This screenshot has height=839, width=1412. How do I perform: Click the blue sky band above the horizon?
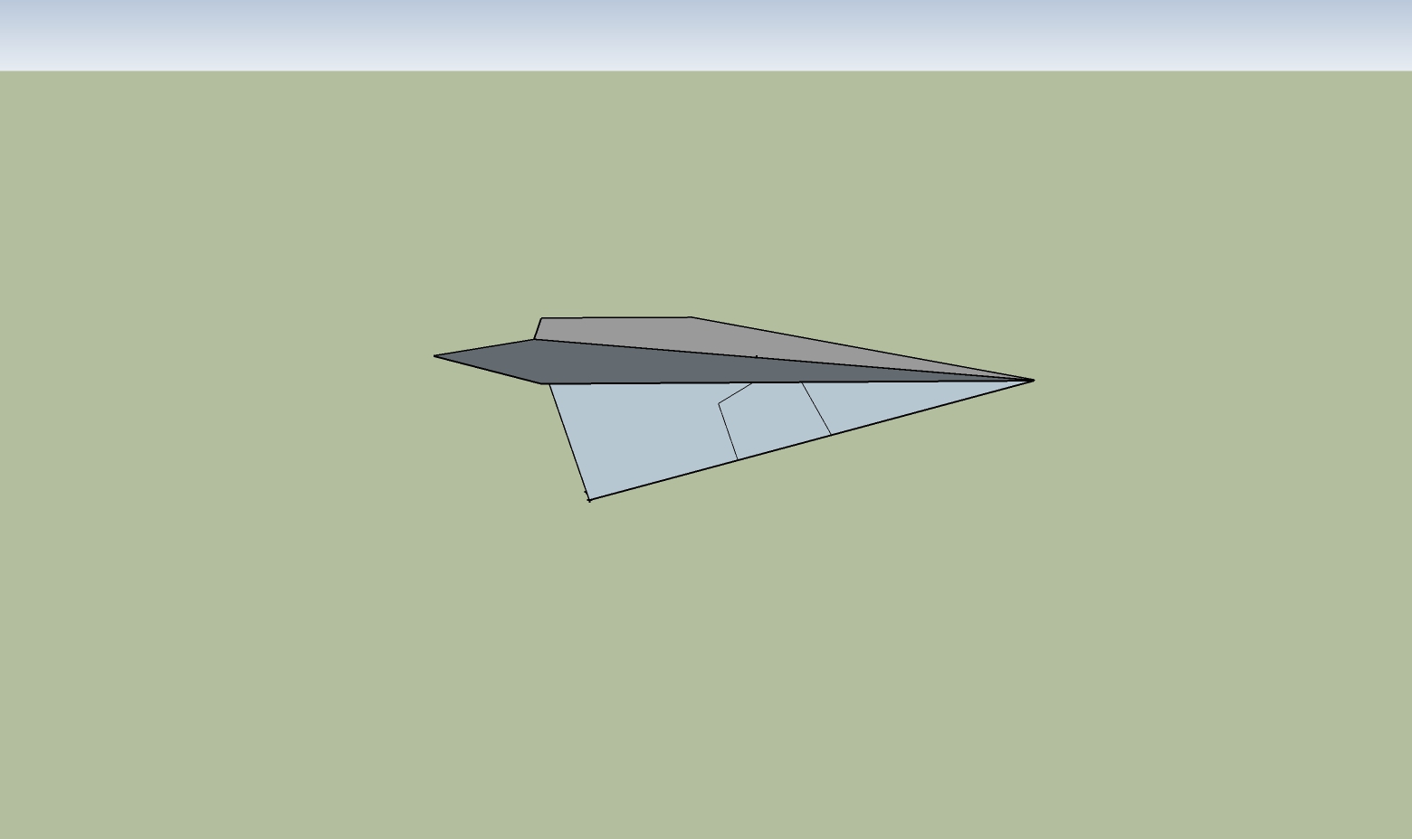click(706, 34)
